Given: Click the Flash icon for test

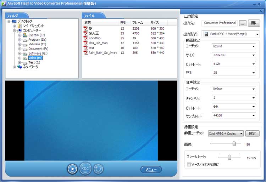Looking at the screenshot, I should pos(86,48).
